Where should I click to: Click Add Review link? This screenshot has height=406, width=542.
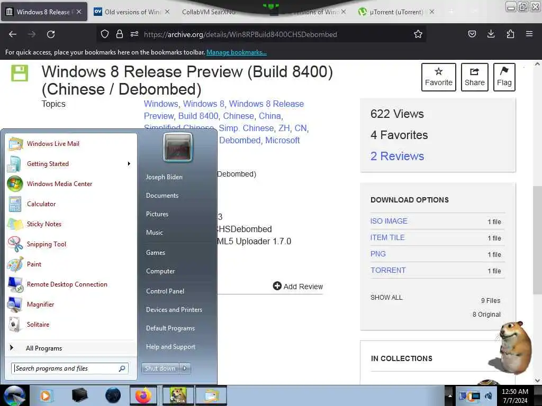click(x=297, y=286)
